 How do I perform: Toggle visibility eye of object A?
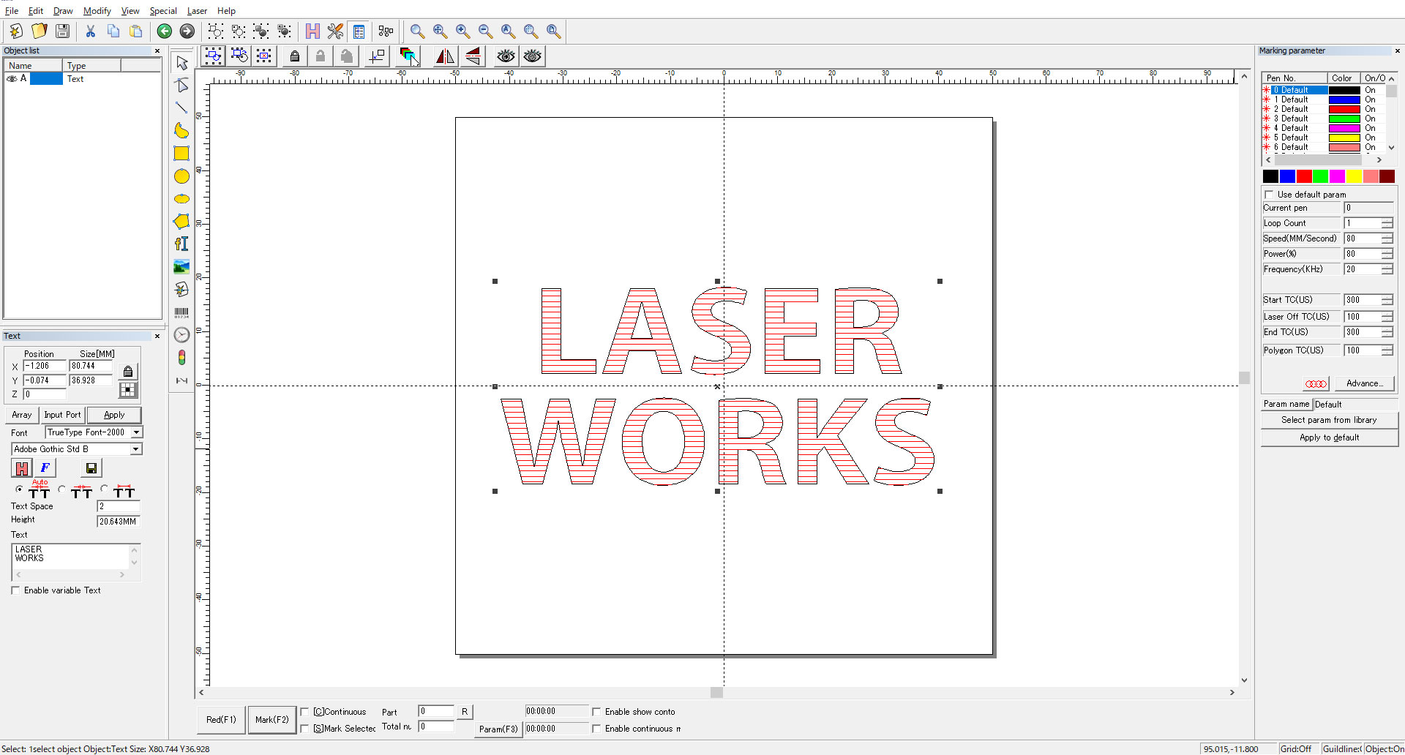click(x=12, y=78)
